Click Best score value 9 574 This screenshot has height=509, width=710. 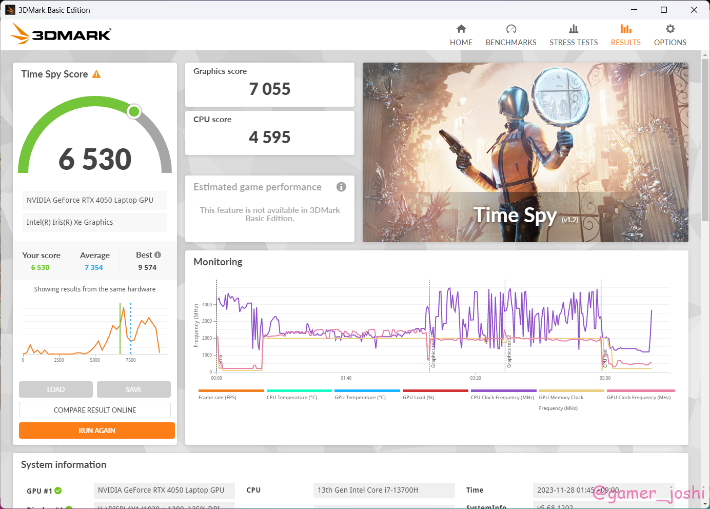pos(147,267)
